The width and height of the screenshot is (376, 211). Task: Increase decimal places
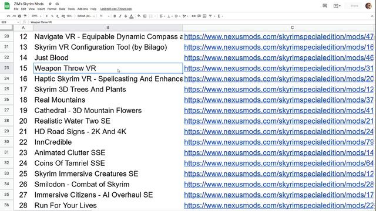coord(63,16)
